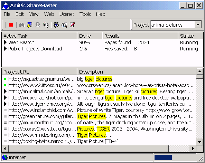This screenshot has height=163, width=205.
Task: Select the http://www.tigerhomes.org URL row
Action: [x=99, y=104]
